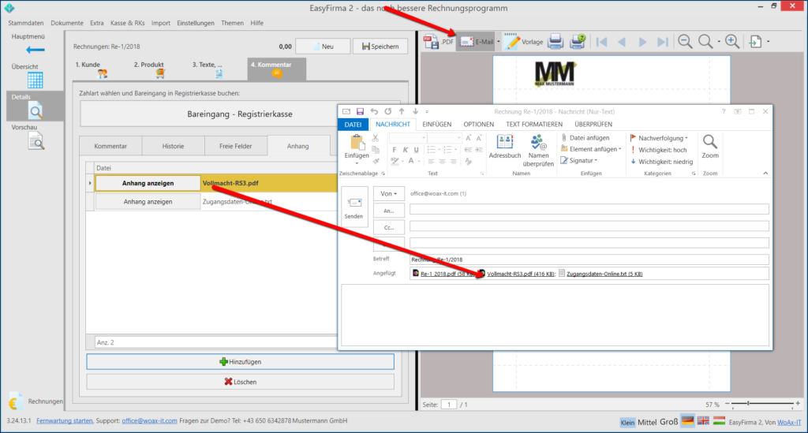
Task: Click the preview zoom slider
Action: click(x=757, y=404)
